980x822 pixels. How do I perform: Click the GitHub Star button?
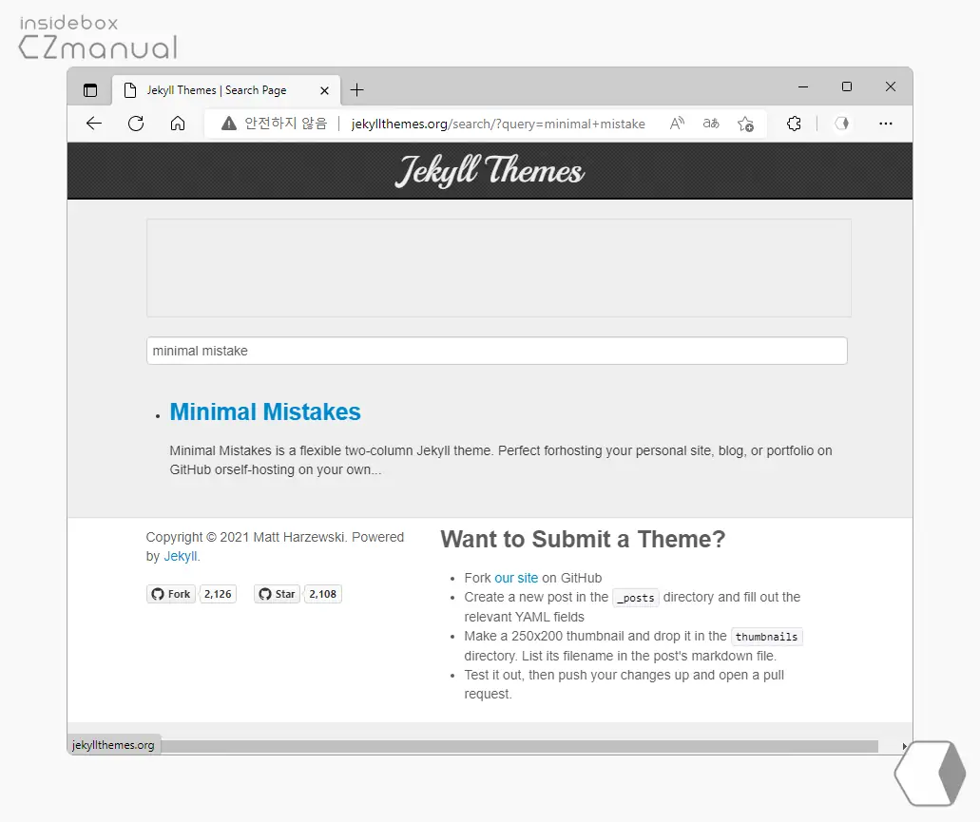[277, 594]
